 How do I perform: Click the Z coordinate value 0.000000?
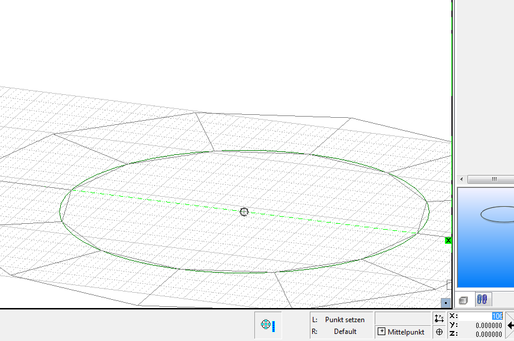pos(489,334)
